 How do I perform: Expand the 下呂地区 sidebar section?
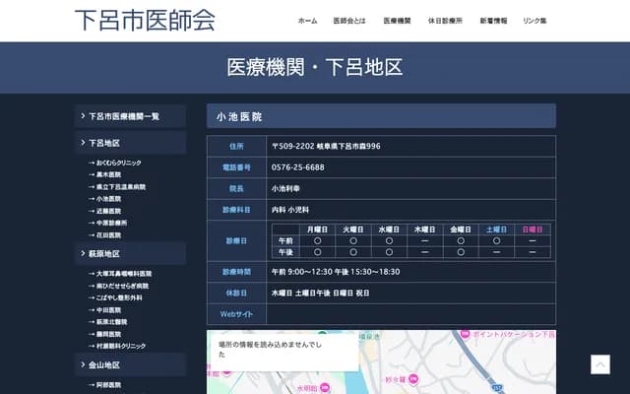tap(130, 143)
